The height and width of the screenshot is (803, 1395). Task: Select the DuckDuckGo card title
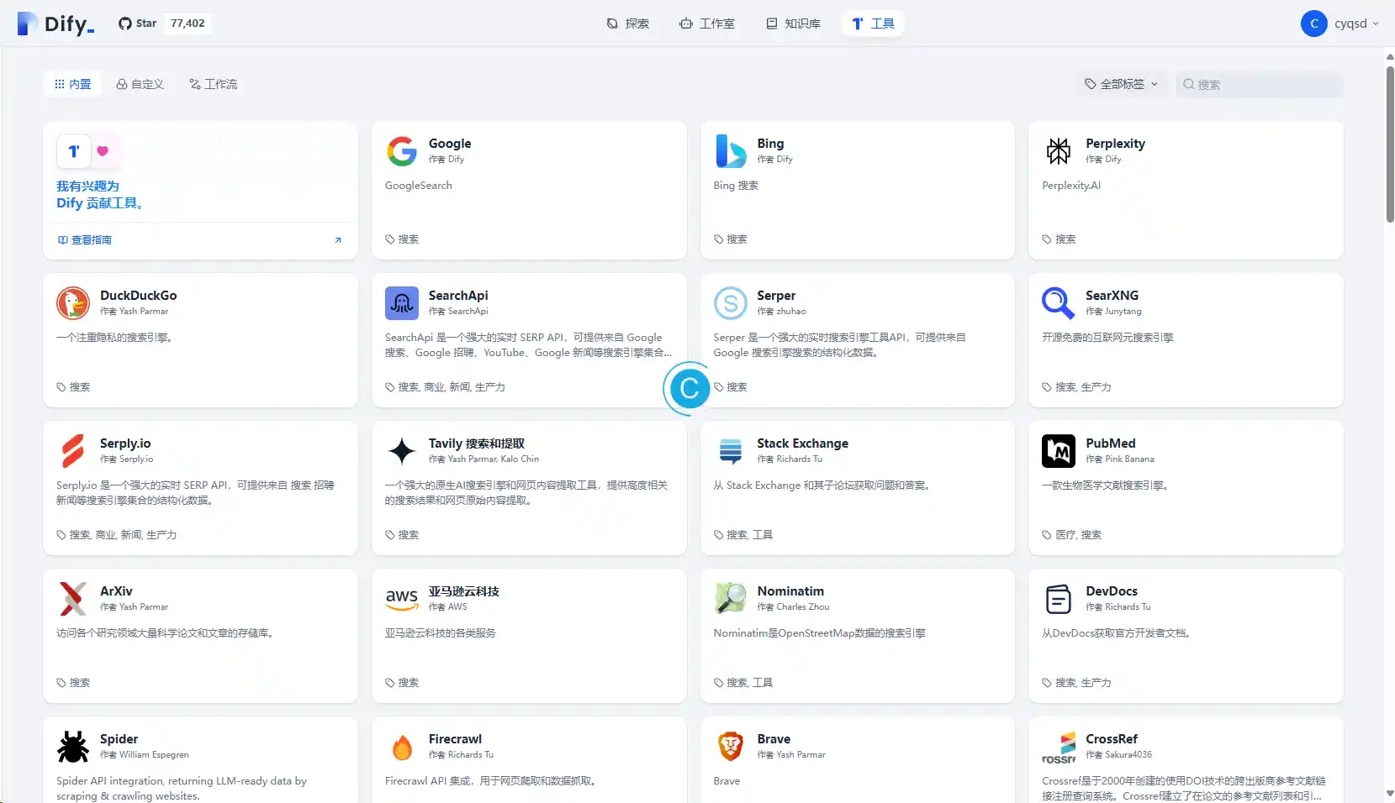point(139,296)
